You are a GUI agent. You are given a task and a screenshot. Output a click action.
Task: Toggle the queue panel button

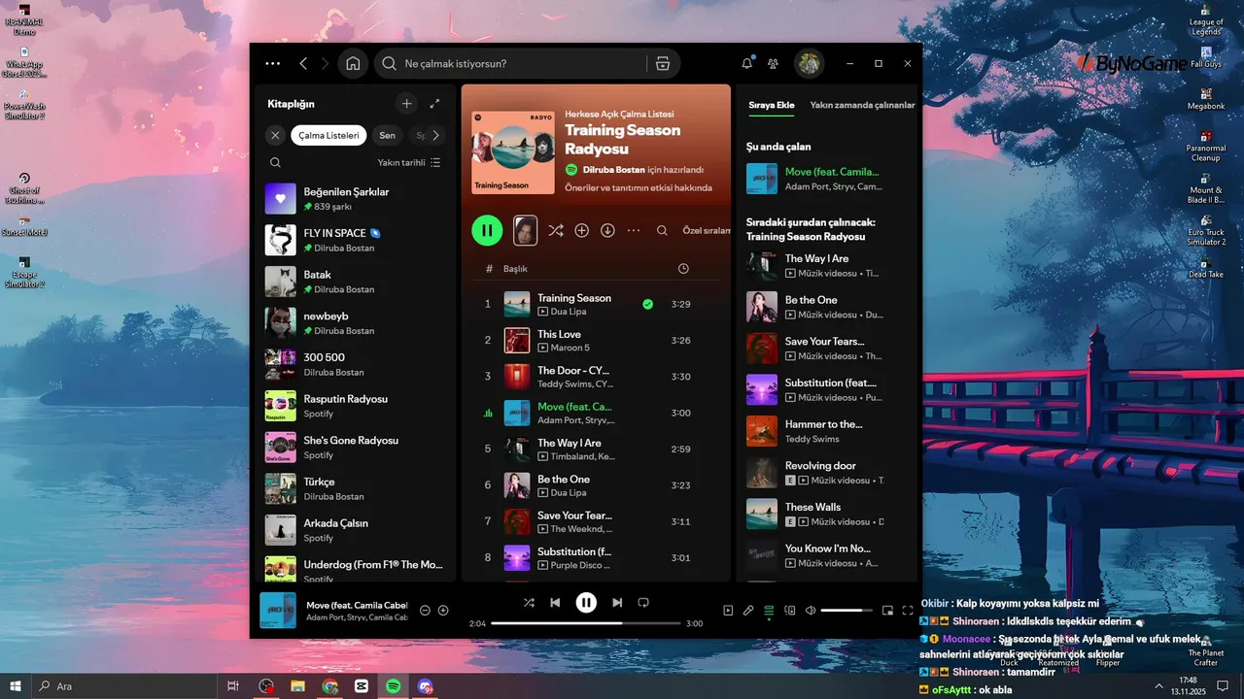(x=769, y=611)
